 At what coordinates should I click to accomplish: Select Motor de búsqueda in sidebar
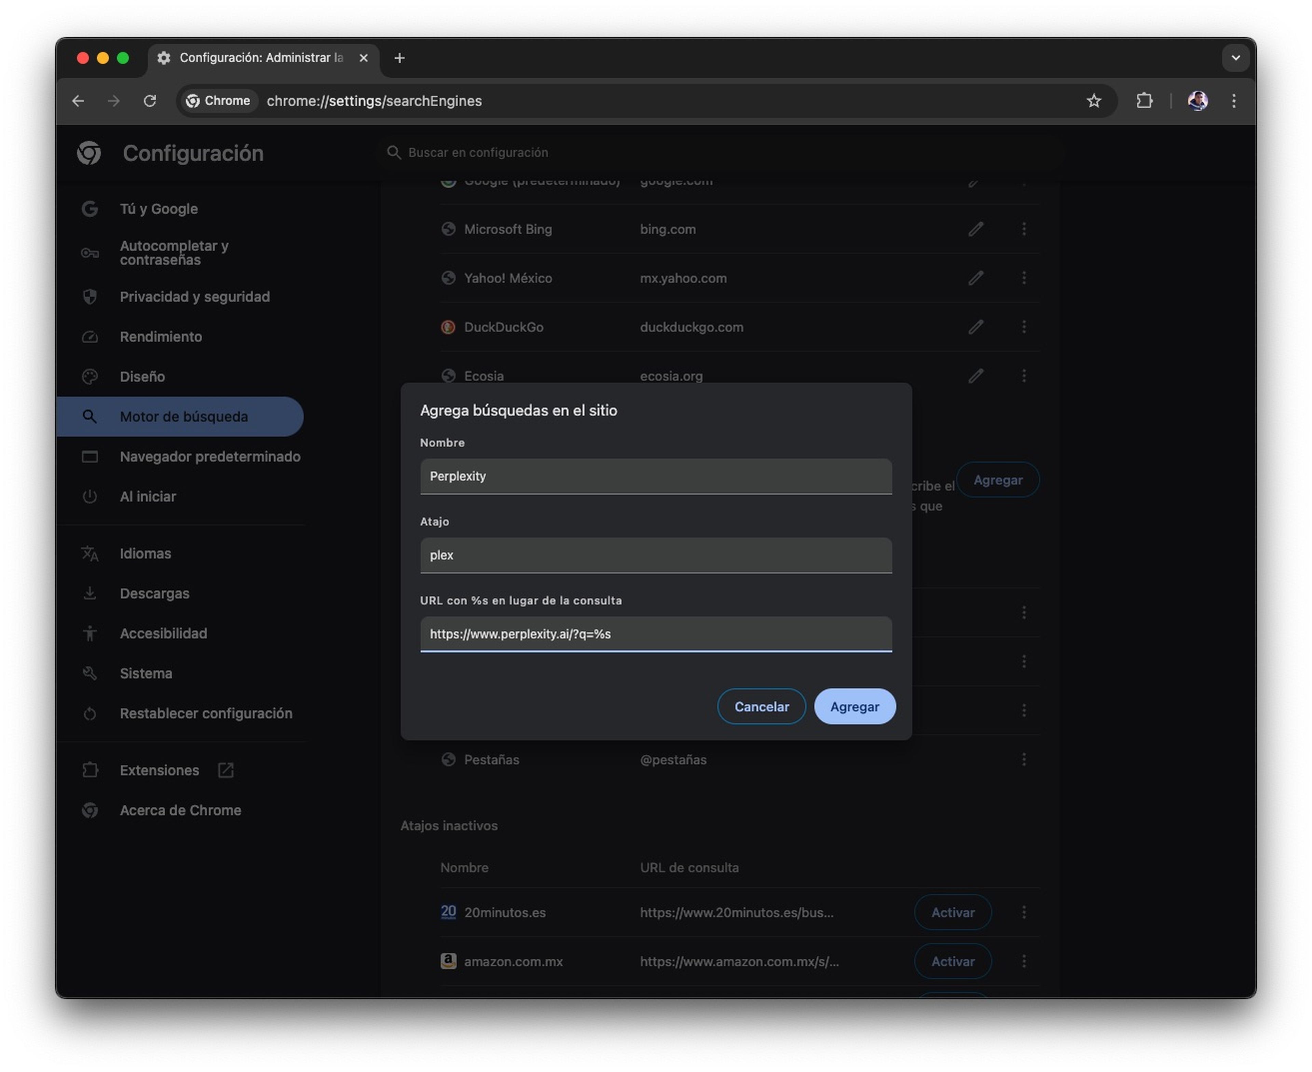(179, 417)
